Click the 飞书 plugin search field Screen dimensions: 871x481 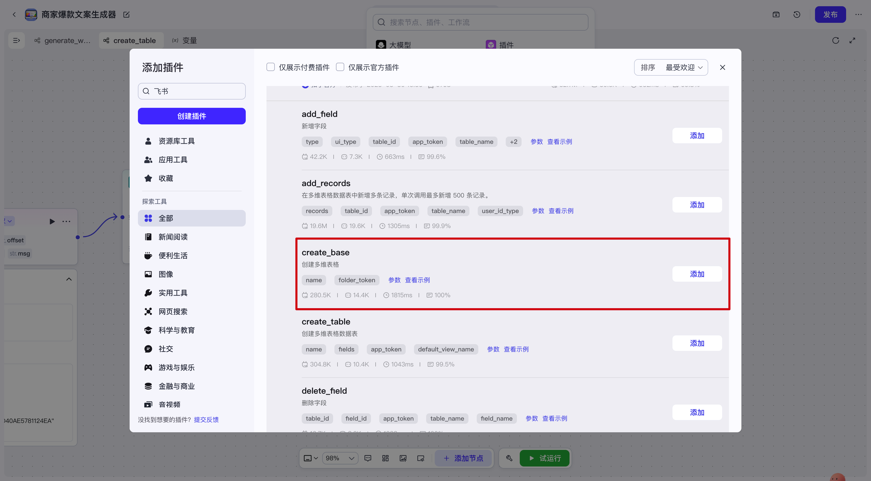[x=196, y=91]
